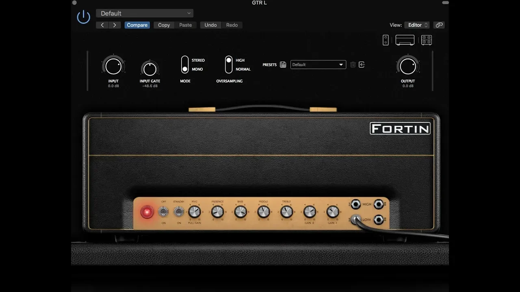
Task: Click the MVC pull gain knob
Action: point(195,212)
